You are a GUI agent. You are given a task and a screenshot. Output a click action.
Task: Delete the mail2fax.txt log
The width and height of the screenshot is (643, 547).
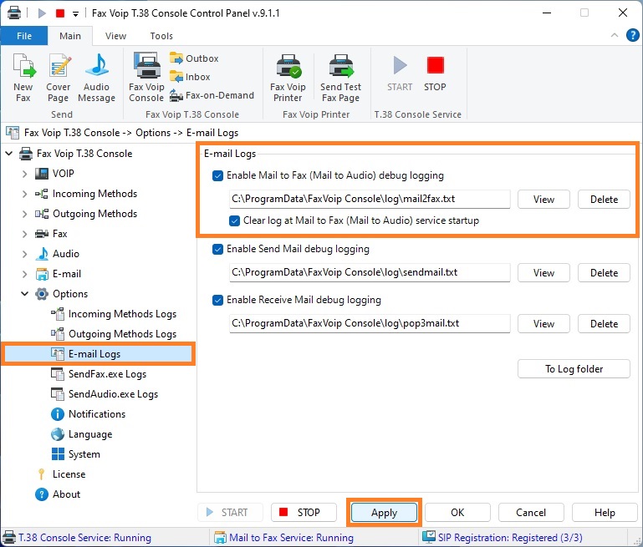point(604,200)
